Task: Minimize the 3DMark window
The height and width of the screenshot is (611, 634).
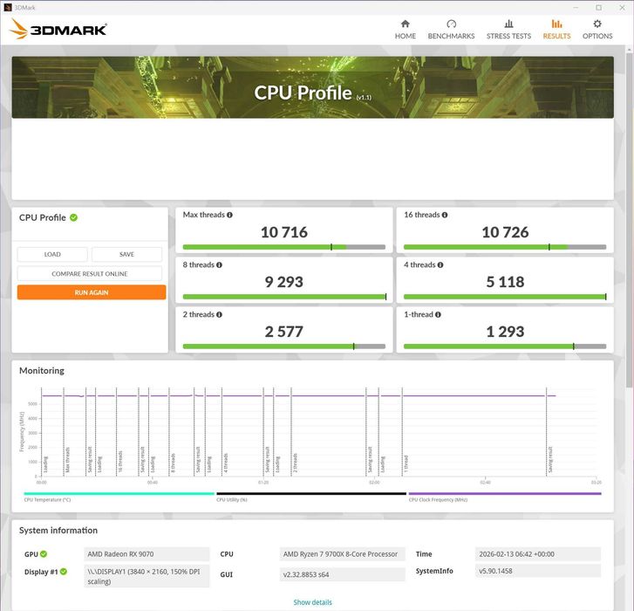Action: [576, 7]
